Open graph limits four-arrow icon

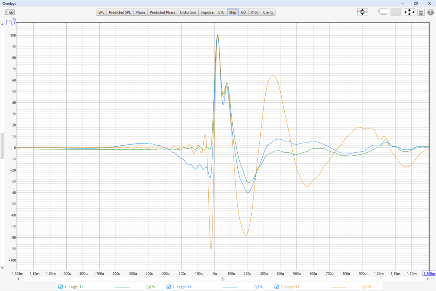409,12
